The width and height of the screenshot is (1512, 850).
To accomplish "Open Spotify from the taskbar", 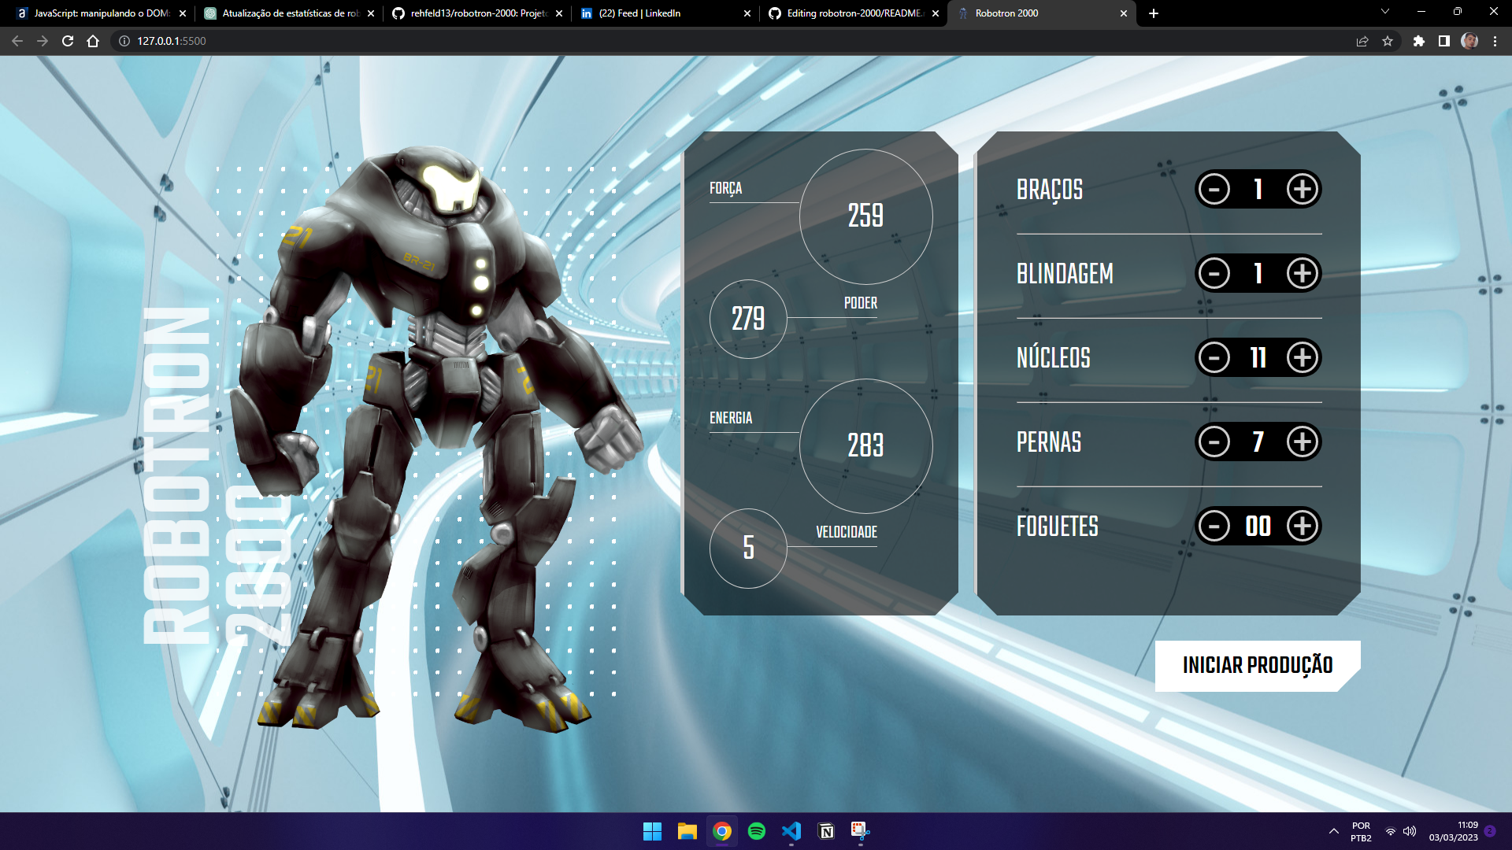I will point(757,831).
